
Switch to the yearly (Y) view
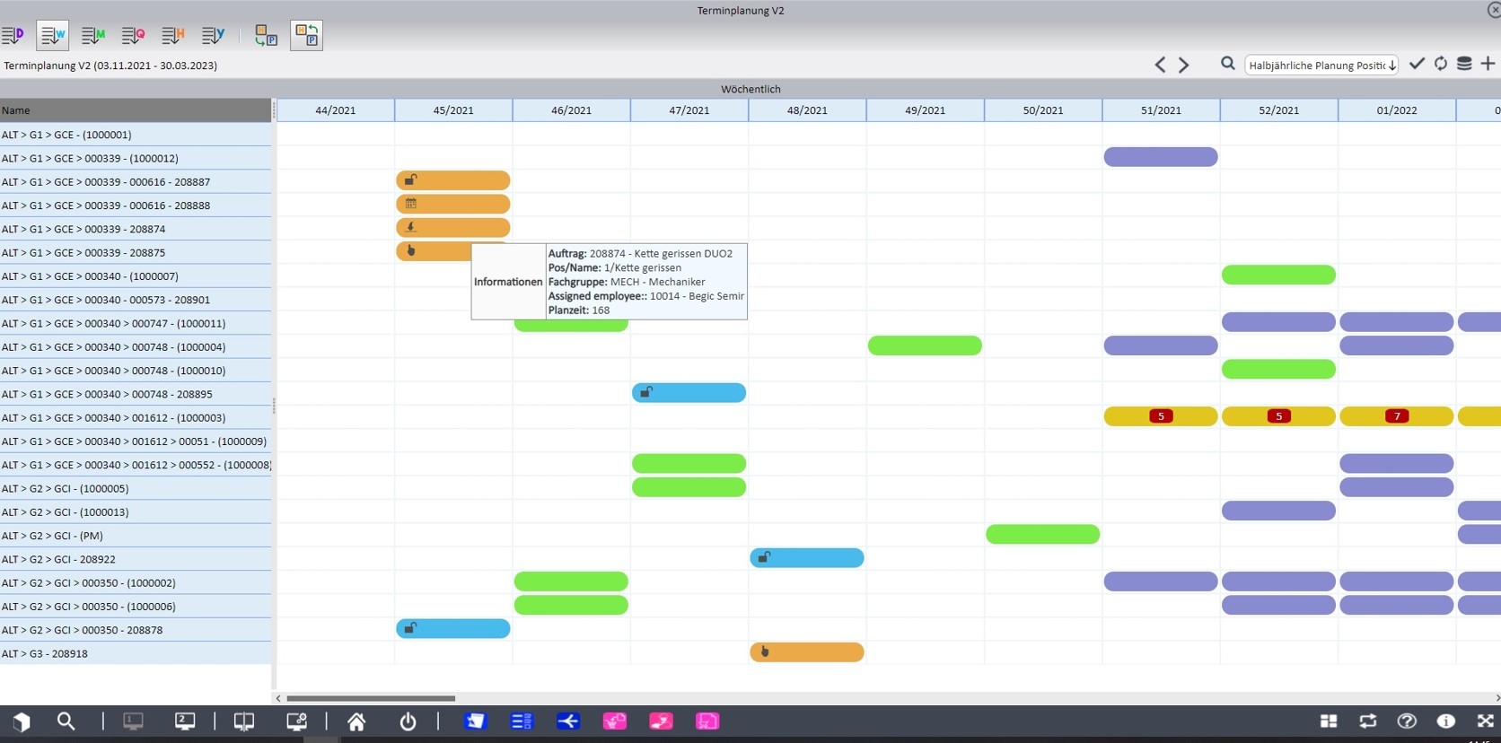pos(214,36)
